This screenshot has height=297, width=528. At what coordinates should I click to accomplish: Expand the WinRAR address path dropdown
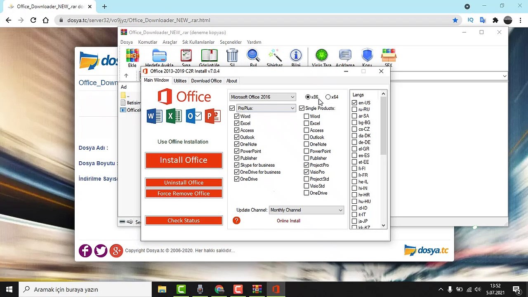coord(504,76)
